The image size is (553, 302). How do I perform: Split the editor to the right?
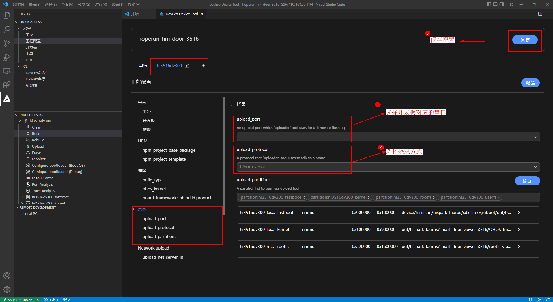tap(540, 14)
